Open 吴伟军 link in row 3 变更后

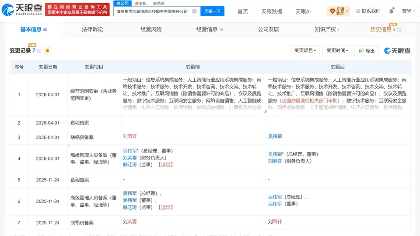(275, 136)
